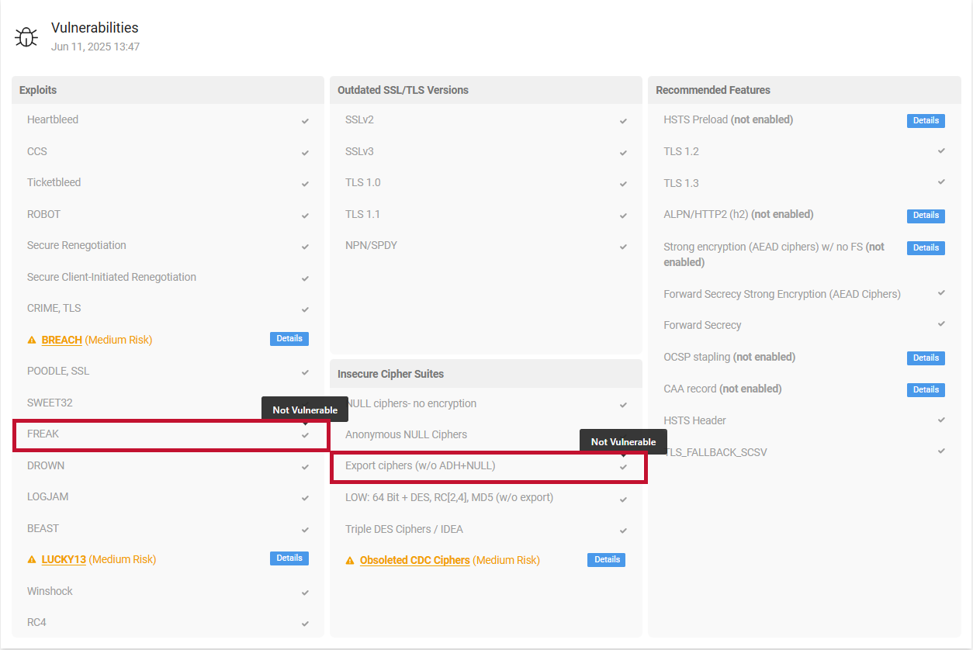Click the checkmark next to TLS 1.3
Viewport: 973px width, 650px height.
click(x=940, y=184)
